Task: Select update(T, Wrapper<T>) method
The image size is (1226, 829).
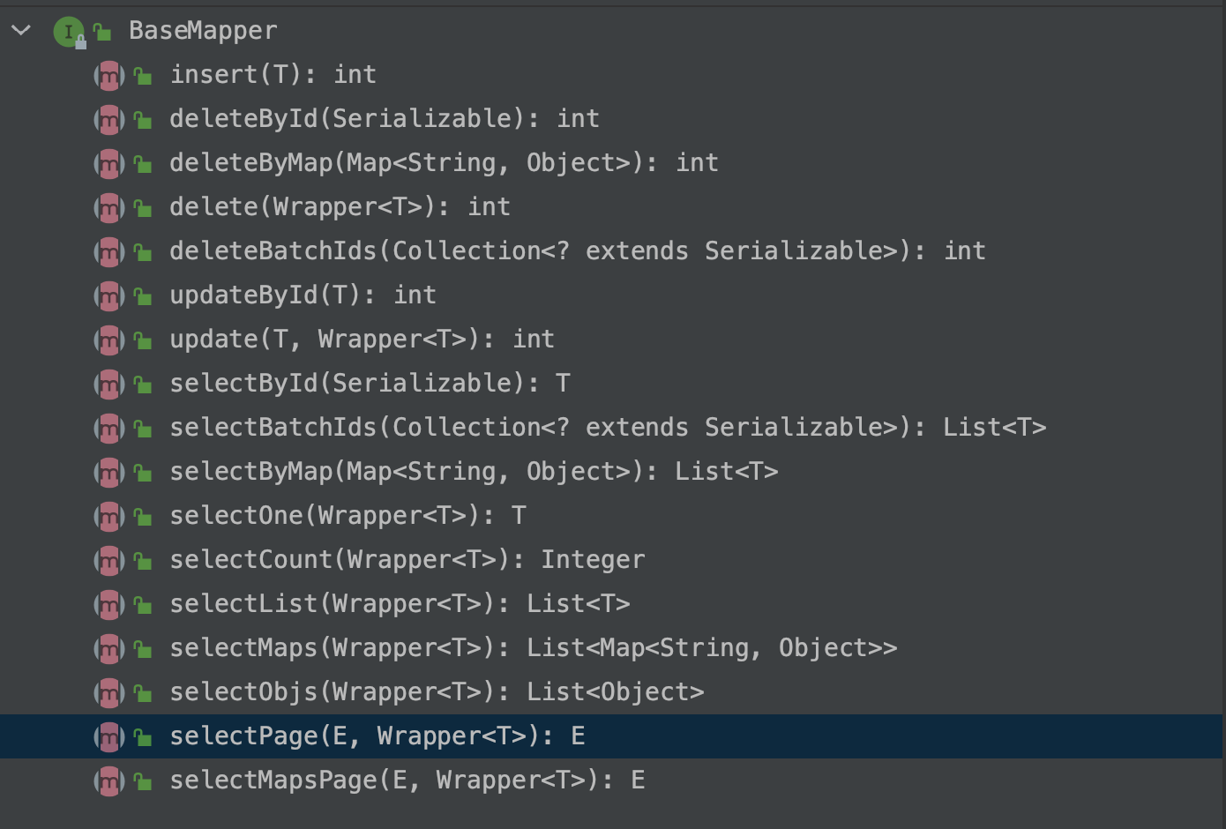Action: coord(362,340)
